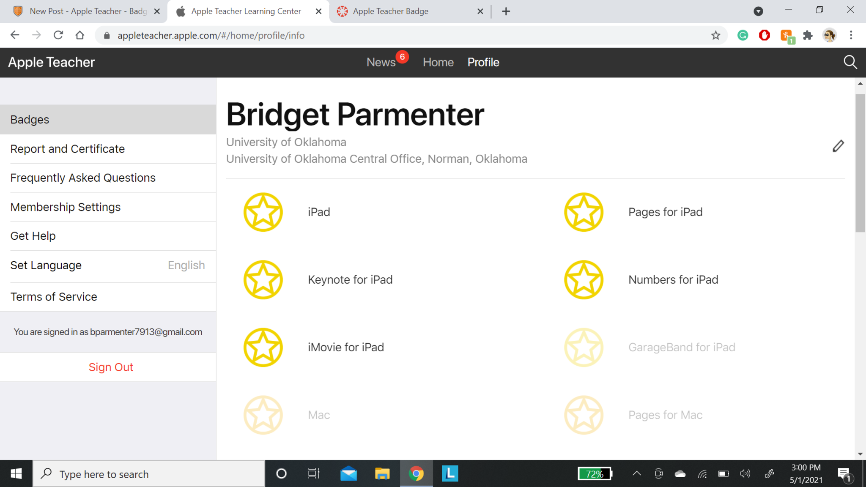866x487 pixels.
Task: Click the search magnifier in Apple Teacher header
Action: click(850, 62)
